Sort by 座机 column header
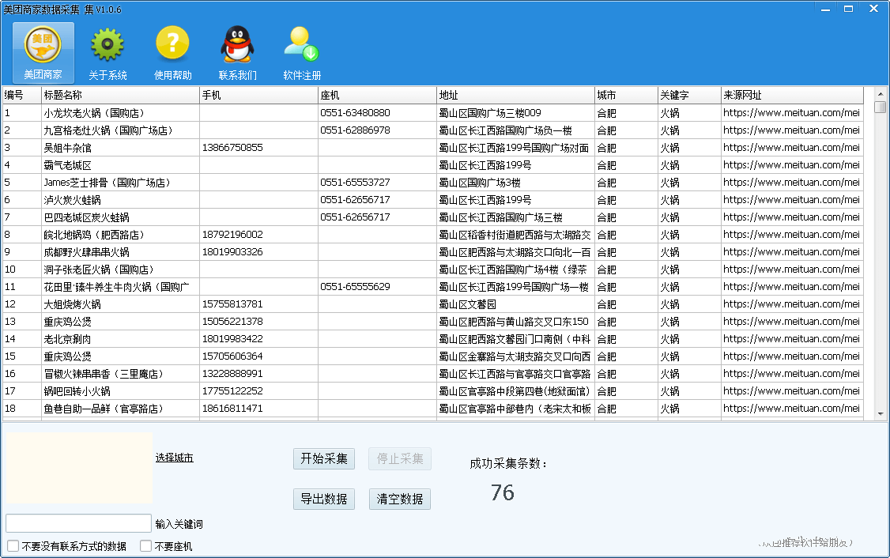The width and height of the screenshot is (890, 558). click(x=377, y=96)
